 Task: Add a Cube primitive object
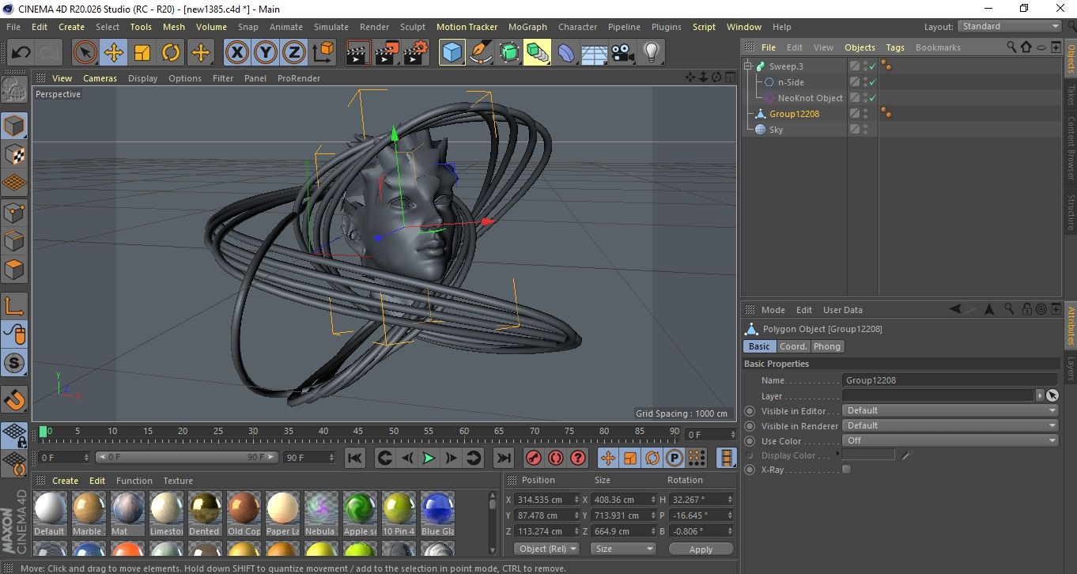coord(452,53)
